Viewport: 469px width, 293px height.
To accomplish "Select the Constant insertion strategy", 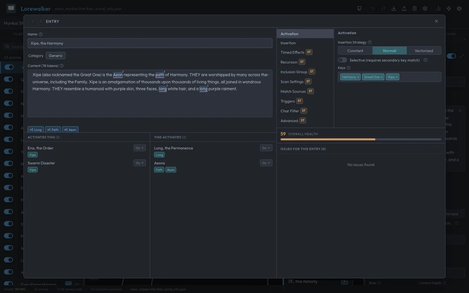I will 355,51.
